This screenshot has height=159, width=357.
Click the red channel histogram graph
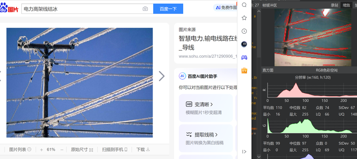point(312,90)
